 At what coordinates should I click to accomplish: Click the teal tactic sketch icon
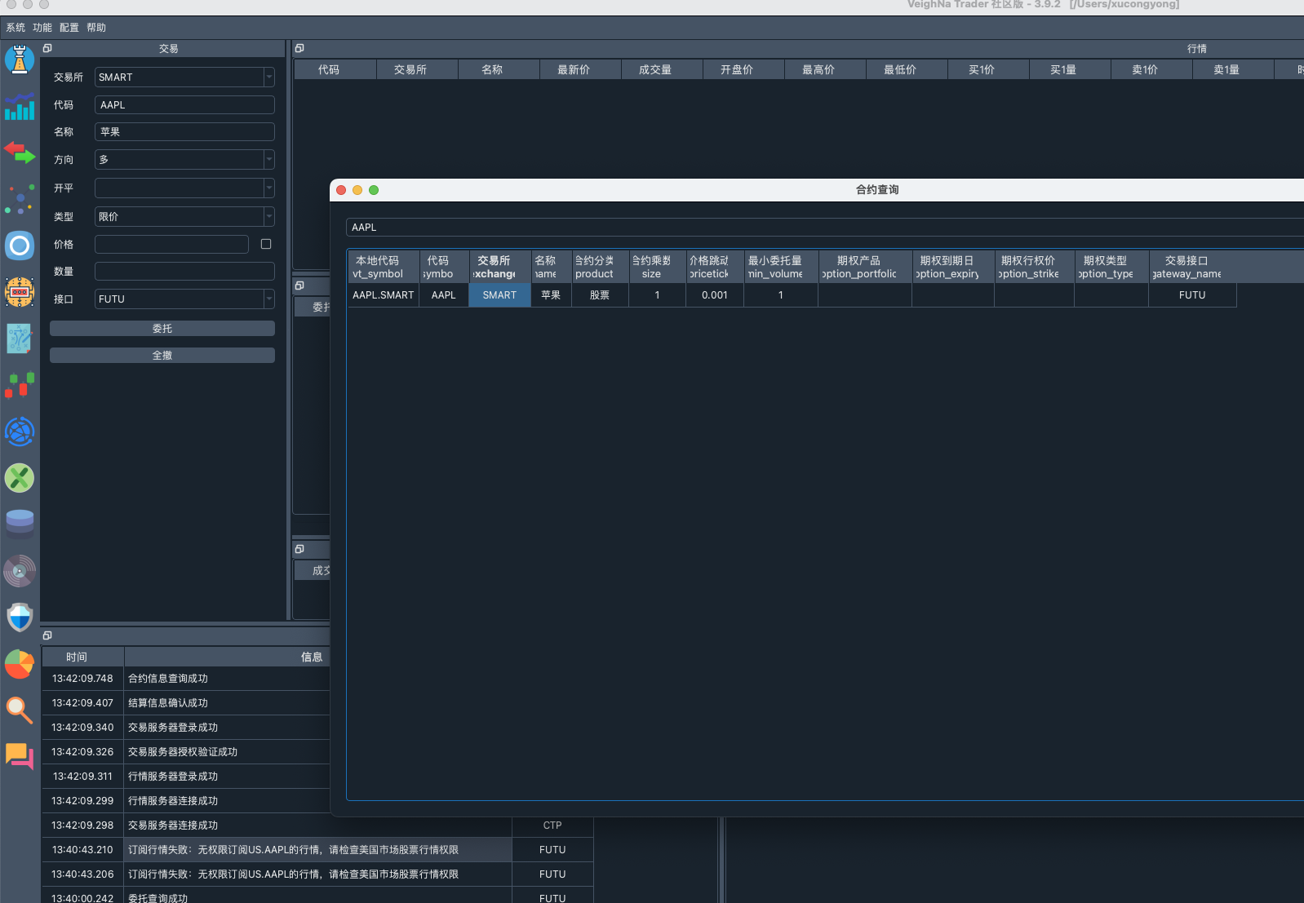coord(20,339)
